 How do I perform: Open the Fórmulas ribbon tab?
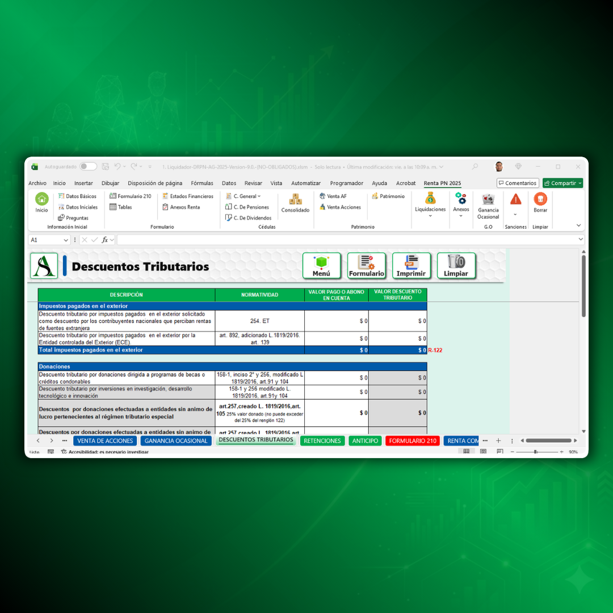coord(202,183)
